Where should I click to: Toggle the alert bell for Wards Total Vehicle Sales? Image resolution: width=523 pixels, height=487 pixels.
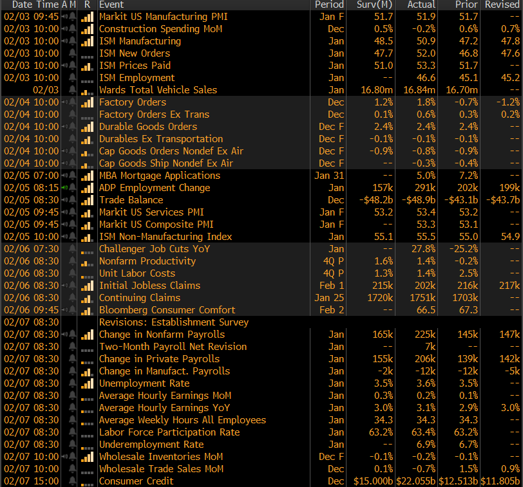click(x=73, y=90)
